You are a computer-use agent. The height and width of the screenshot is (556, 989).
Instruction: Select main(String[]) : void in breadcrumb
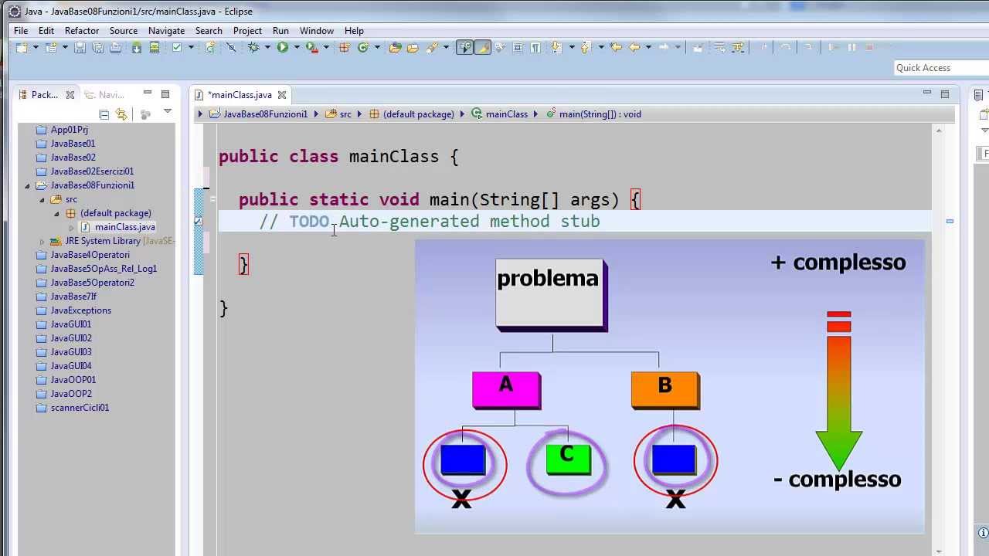click(593, 114)
